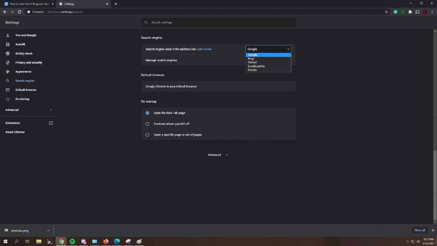Show hidden system tray icons

pos(408,242)
